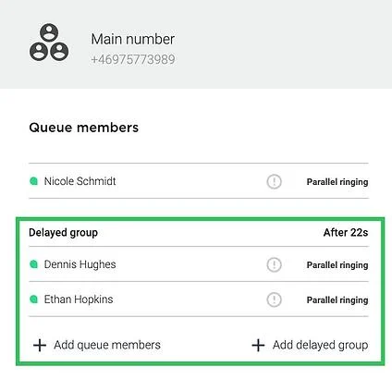Click the plus icon for Add delayed group
This screenshot has height=379, width=392.
(258, 345)
